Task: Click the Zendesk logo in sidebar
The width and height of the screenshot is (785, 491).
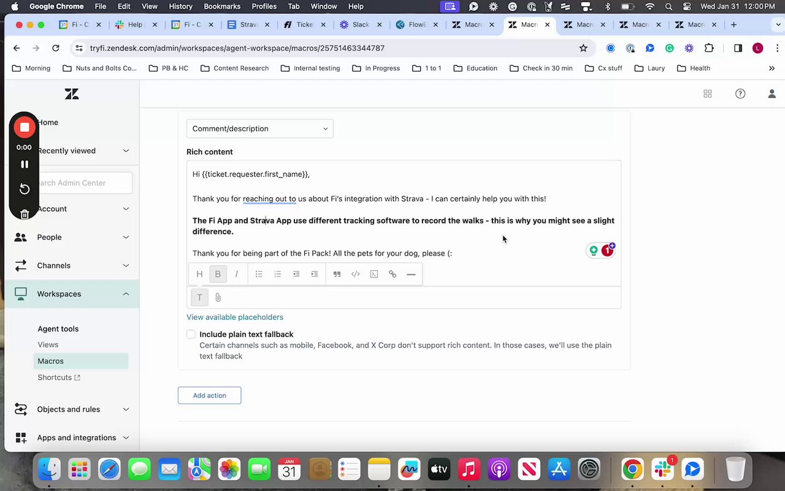Action: point(72,94)
